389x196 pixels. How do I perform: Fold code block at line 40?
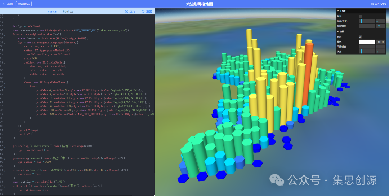coord(4,86)
